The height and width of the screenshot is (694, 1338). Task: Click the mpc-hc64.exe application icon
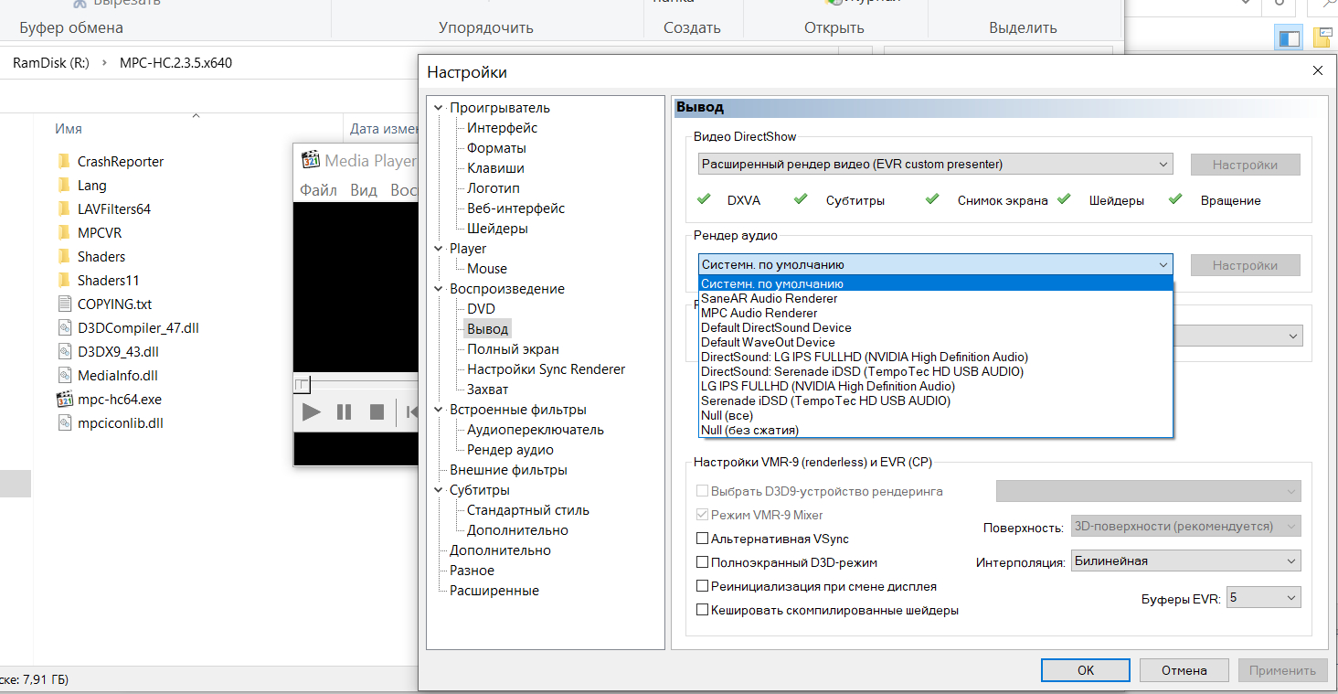[x=64, y=400]
